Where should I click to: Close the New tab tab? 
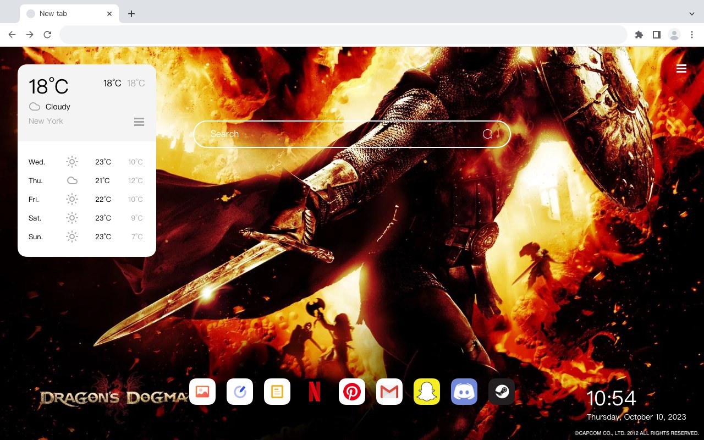click(x=110, y=14)
